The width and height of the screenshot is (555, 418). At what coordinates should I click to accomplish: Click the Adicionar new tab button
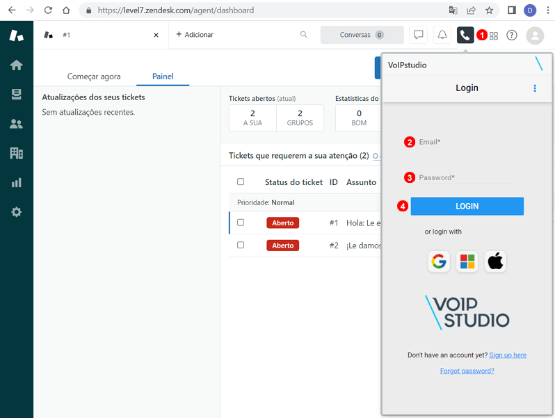pos(195,35)
